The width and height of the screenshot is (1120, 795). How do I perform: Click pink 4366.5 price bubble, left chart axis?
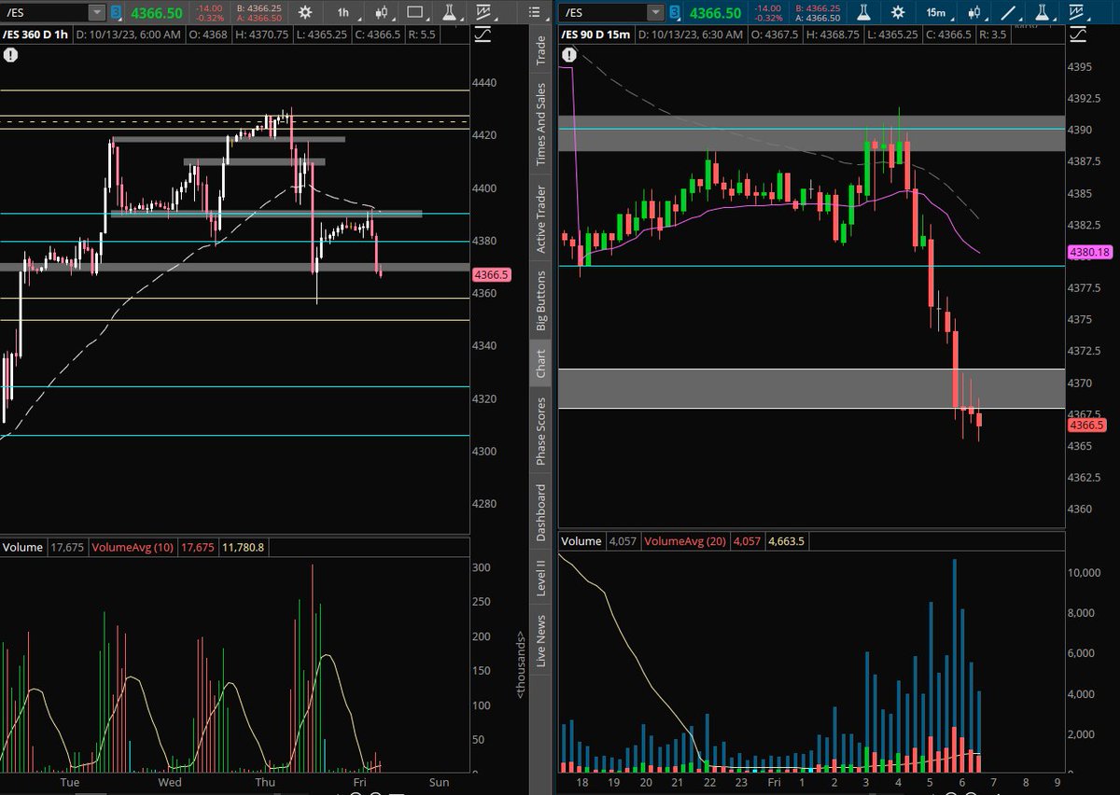(x=491, y=275)
